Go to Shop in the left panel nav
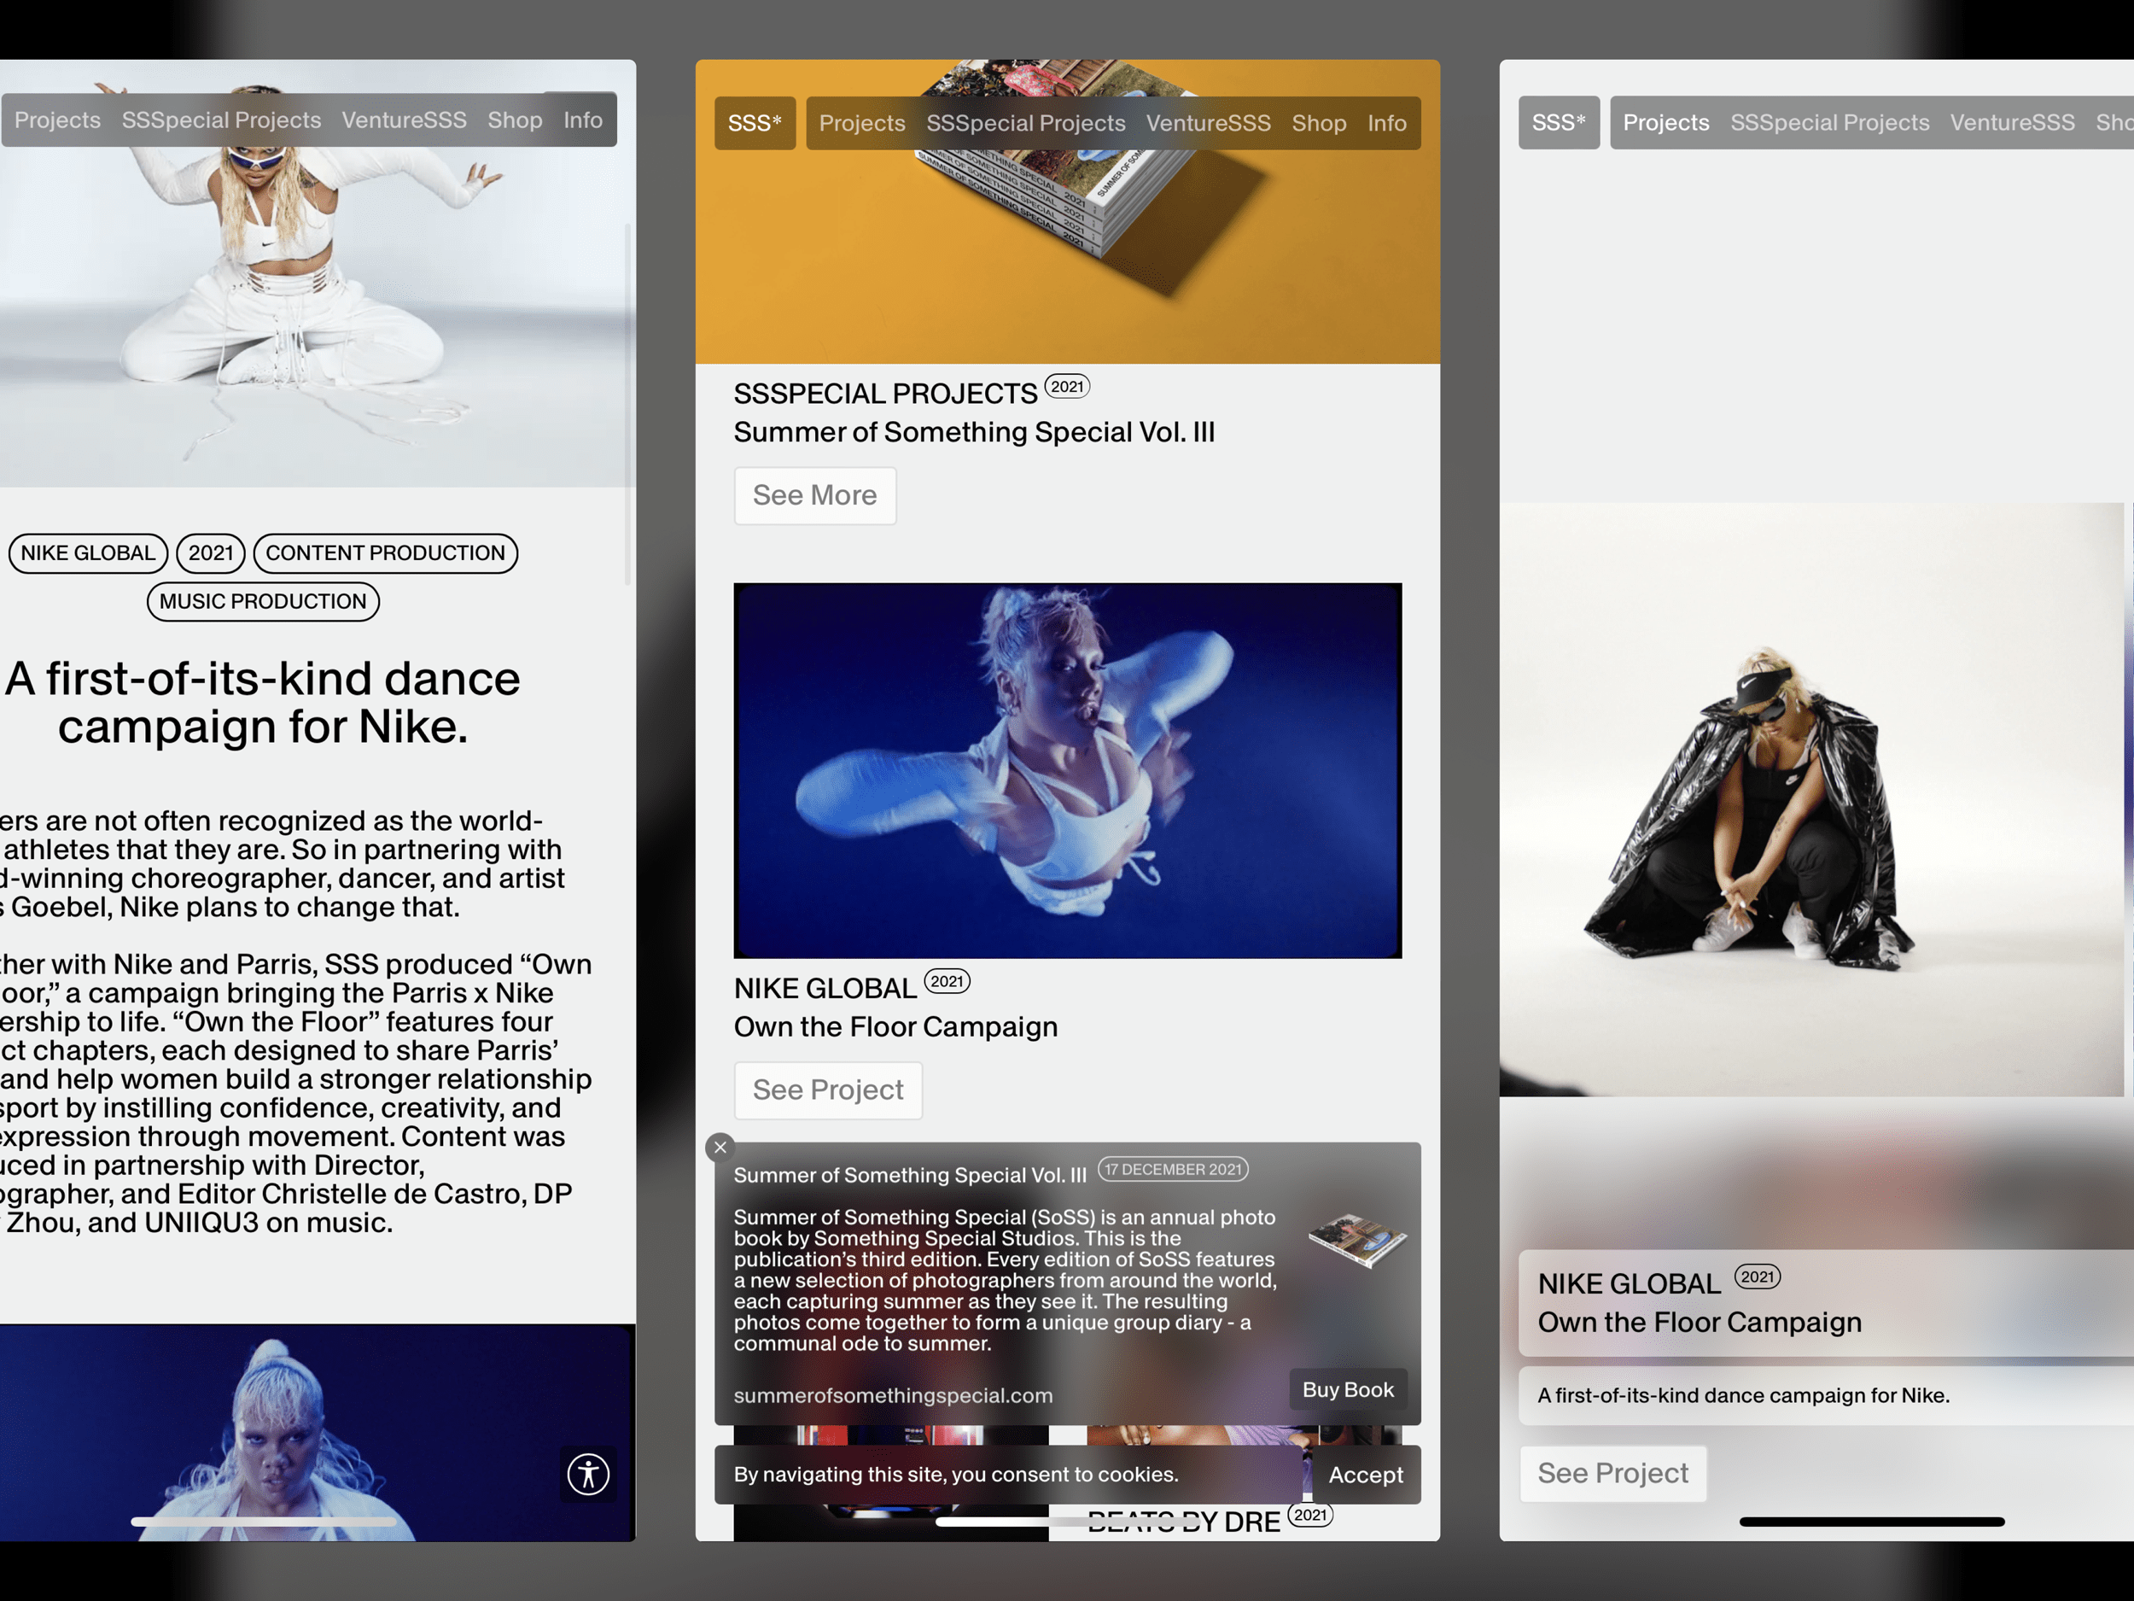2134x1601 pixels. click(514, 120)
